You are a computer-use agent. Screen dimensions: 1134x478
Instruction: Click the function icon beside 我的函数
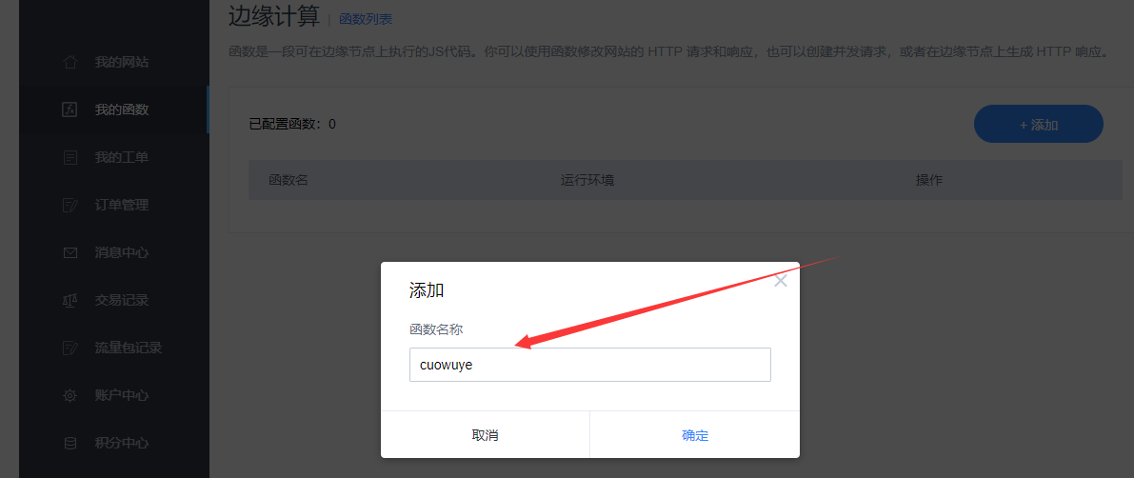click(x=70, y=110)
